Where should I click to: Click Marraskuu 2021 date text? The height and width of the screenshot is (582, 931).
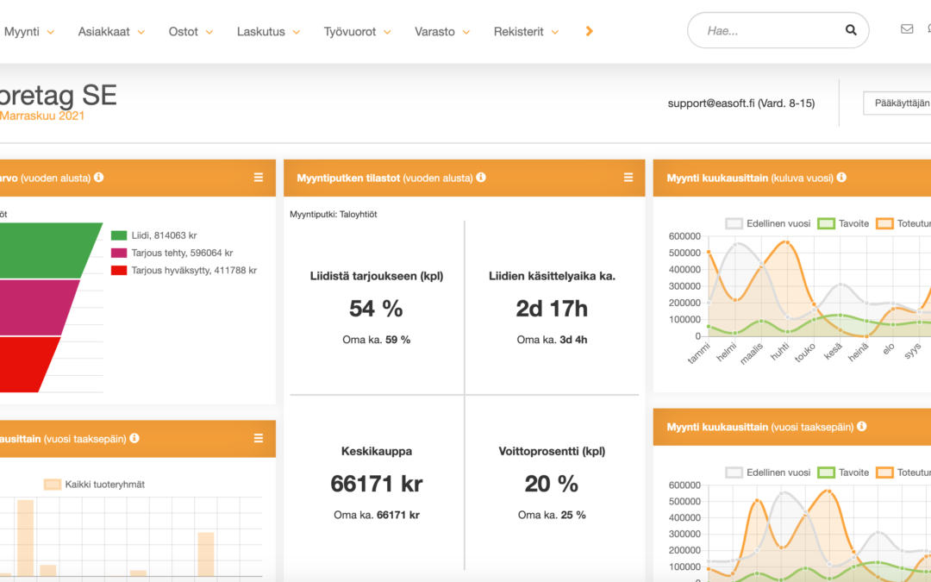click(x=42, y=116)
